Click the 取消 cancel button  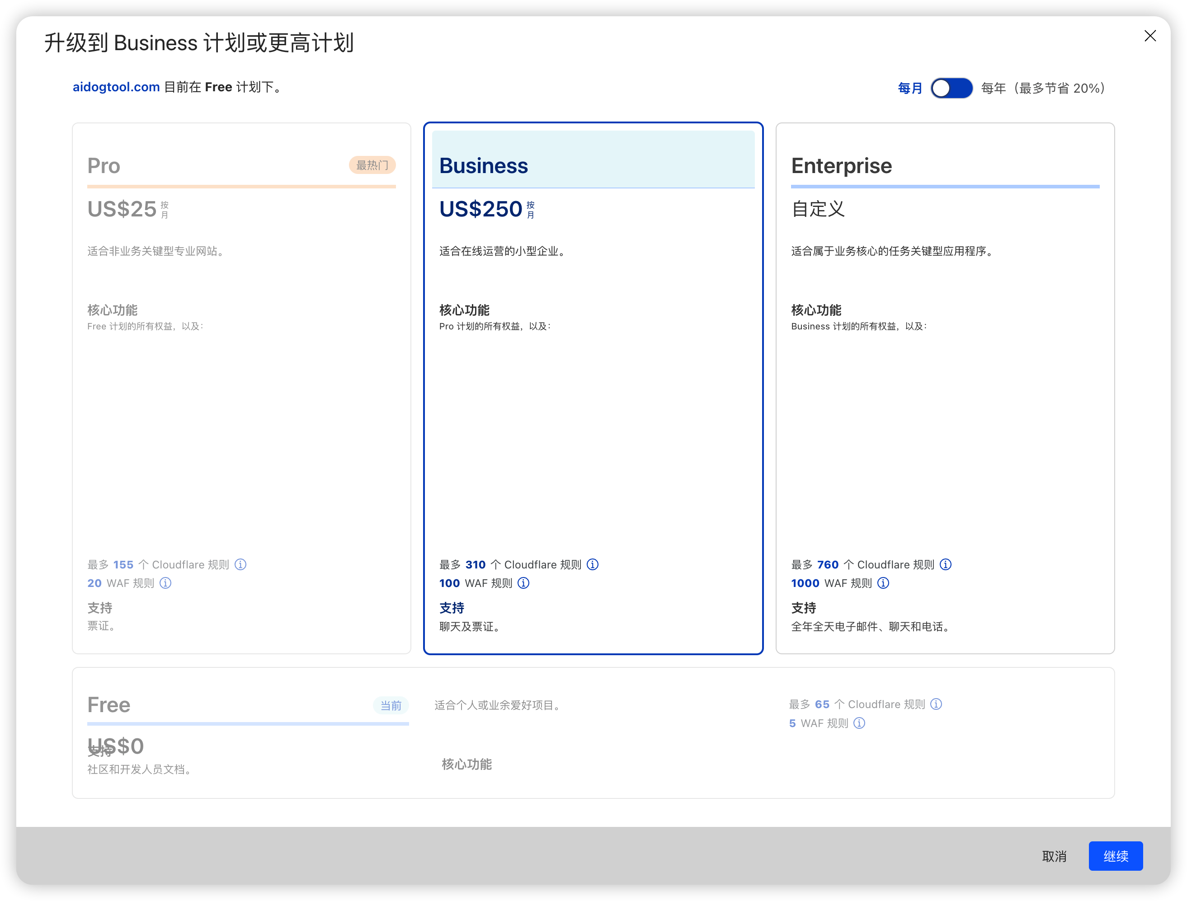tap(1055, 856)
